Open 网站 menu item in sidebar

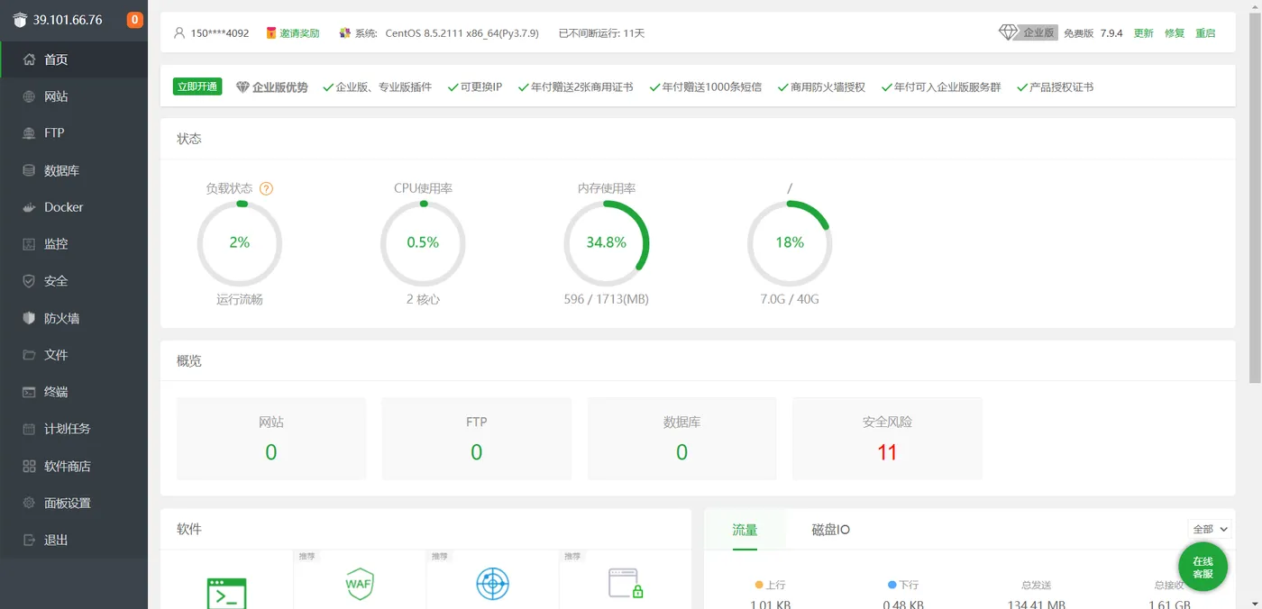[x=74, y=96]
